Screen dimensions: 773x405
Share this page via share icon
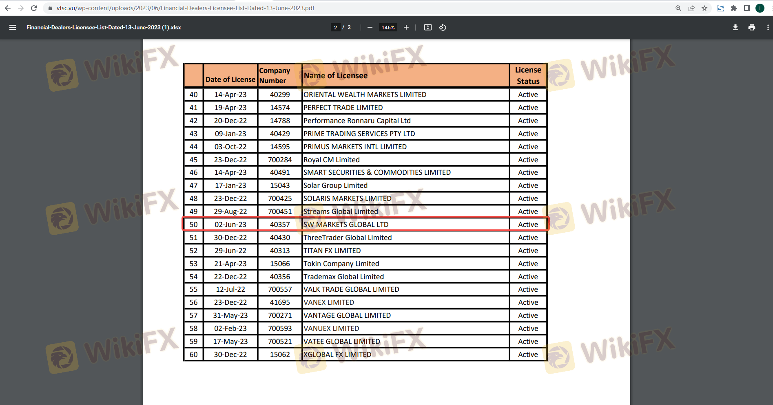click(x=691, y=8)
